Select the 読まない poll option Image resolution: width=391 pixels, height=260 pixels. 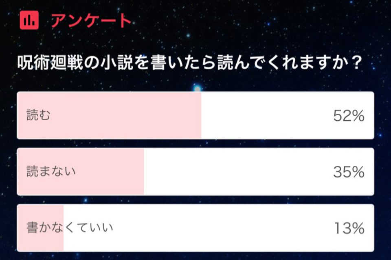[x=195, y=172]
